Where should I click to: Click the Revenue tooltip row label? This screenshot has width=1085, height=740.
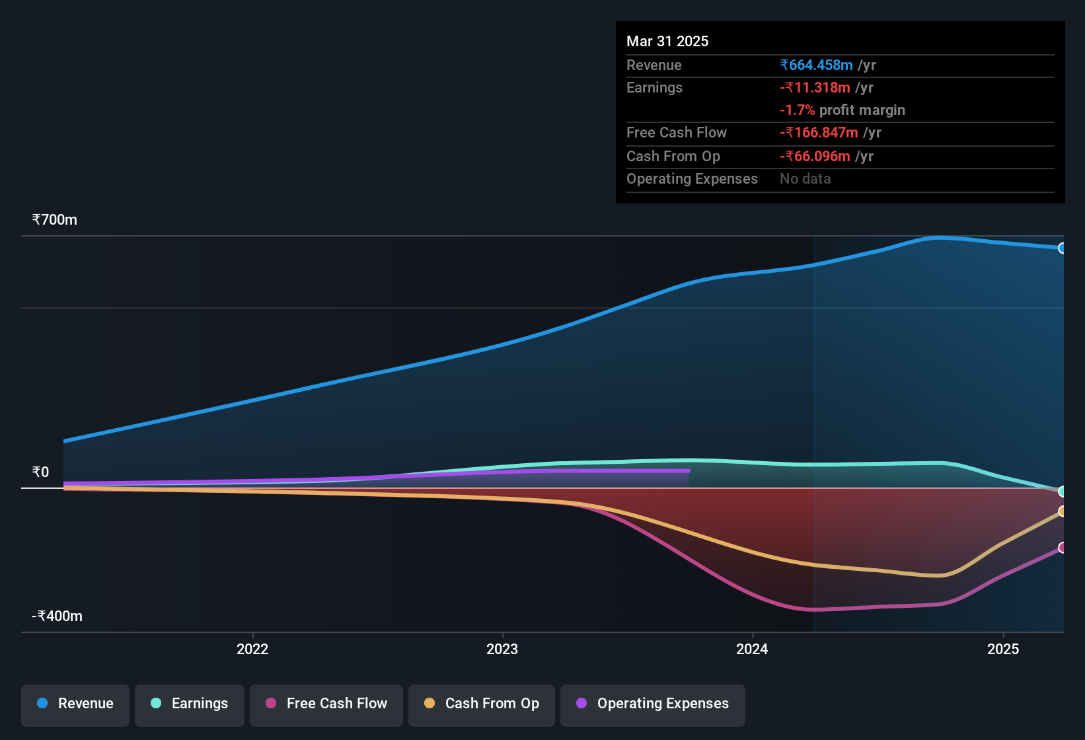[654, 65]
